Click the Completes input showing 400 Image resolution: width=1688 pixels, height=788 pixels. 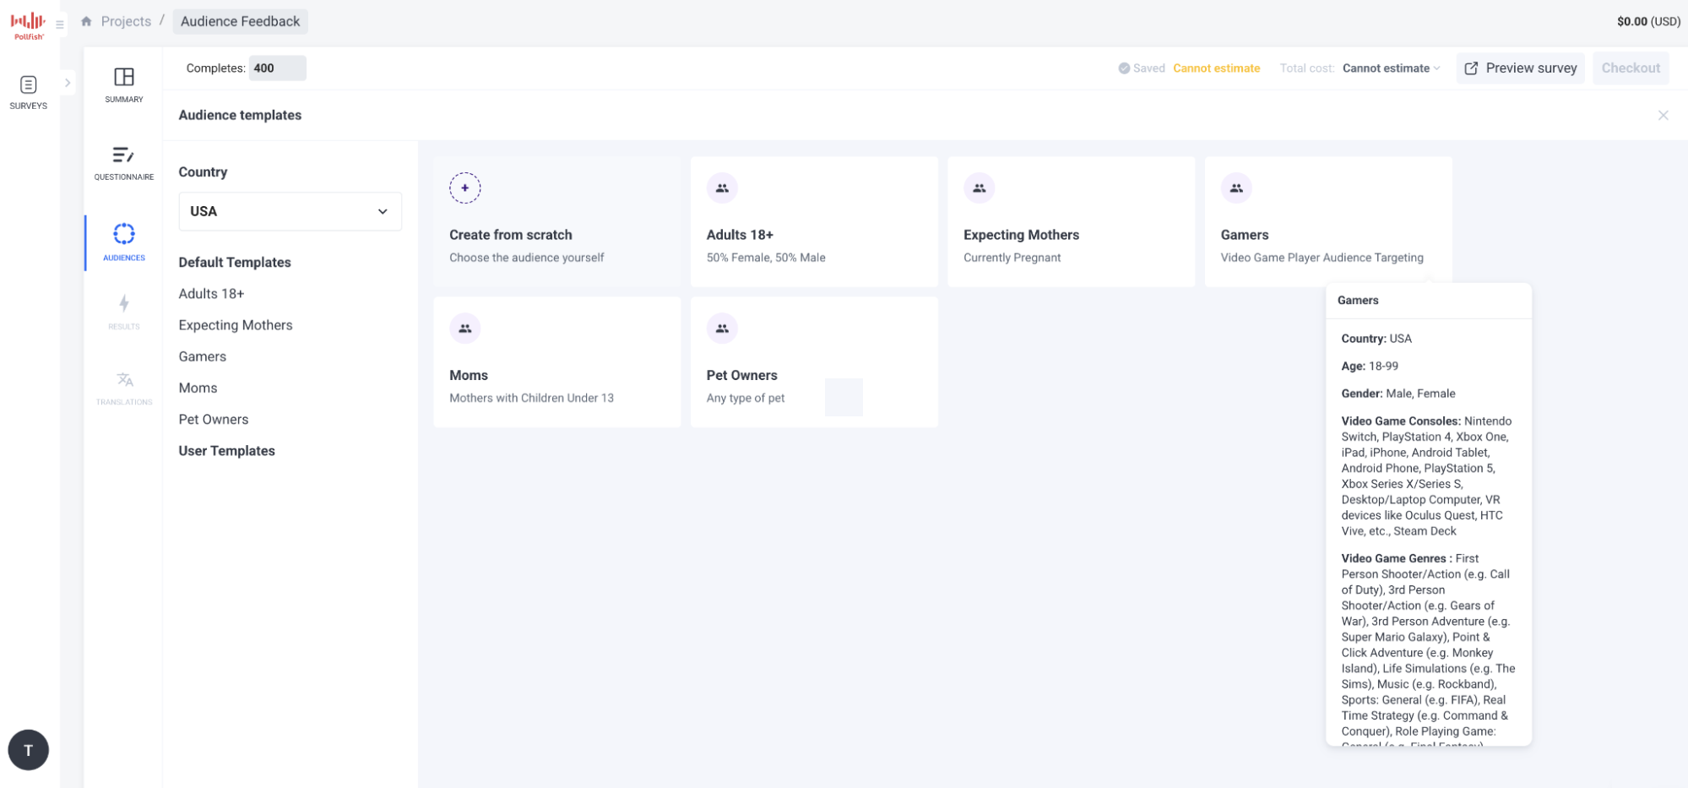coord(277,68)
